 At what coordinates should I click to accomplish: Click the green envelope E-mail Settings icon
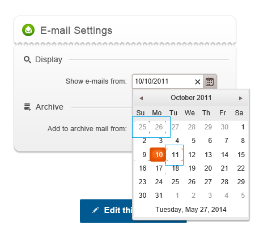(28, 30)
